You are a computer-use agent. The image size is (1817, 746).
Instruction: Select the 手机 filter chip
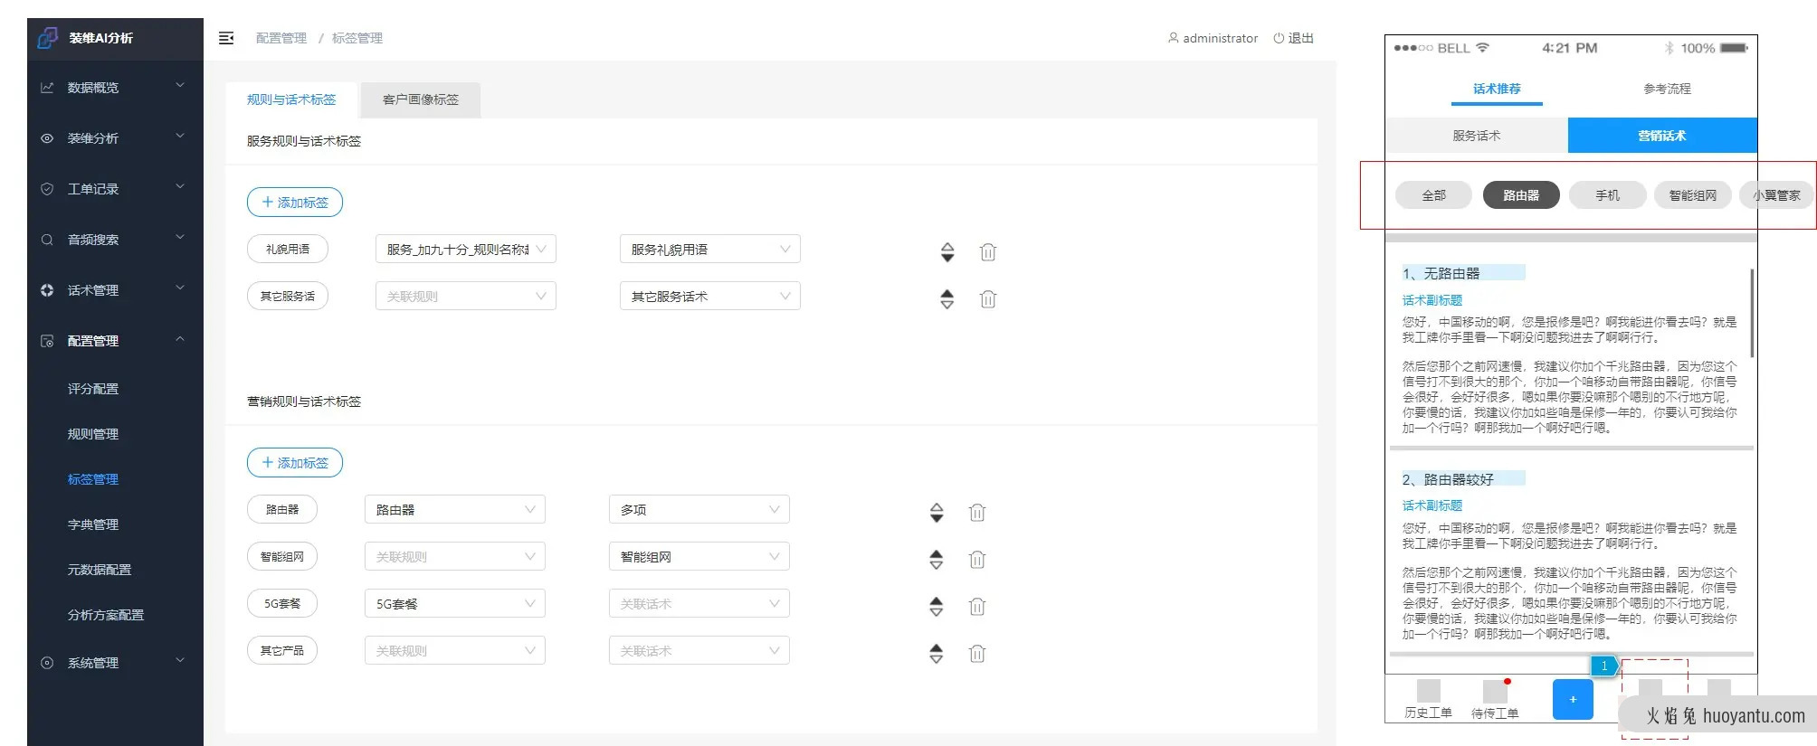[x=1608, y=195]
